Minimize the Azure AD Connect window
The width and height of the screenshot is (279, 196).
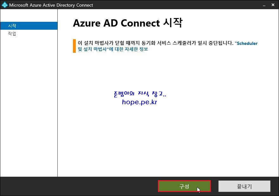(x=264, y=5)
